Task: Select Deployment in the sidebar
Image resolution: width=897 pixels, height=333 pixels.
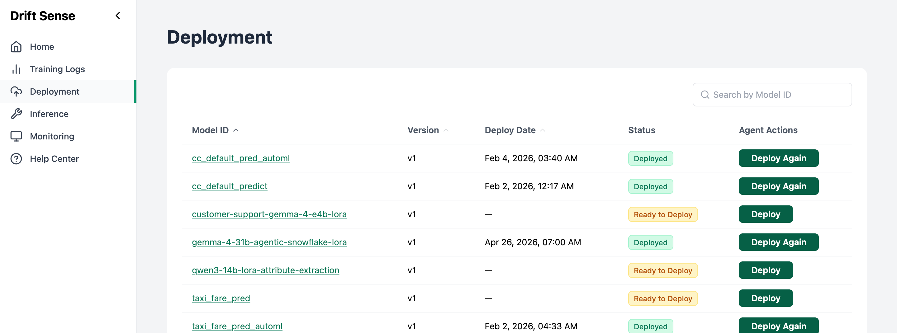Action: coord(68,91)
